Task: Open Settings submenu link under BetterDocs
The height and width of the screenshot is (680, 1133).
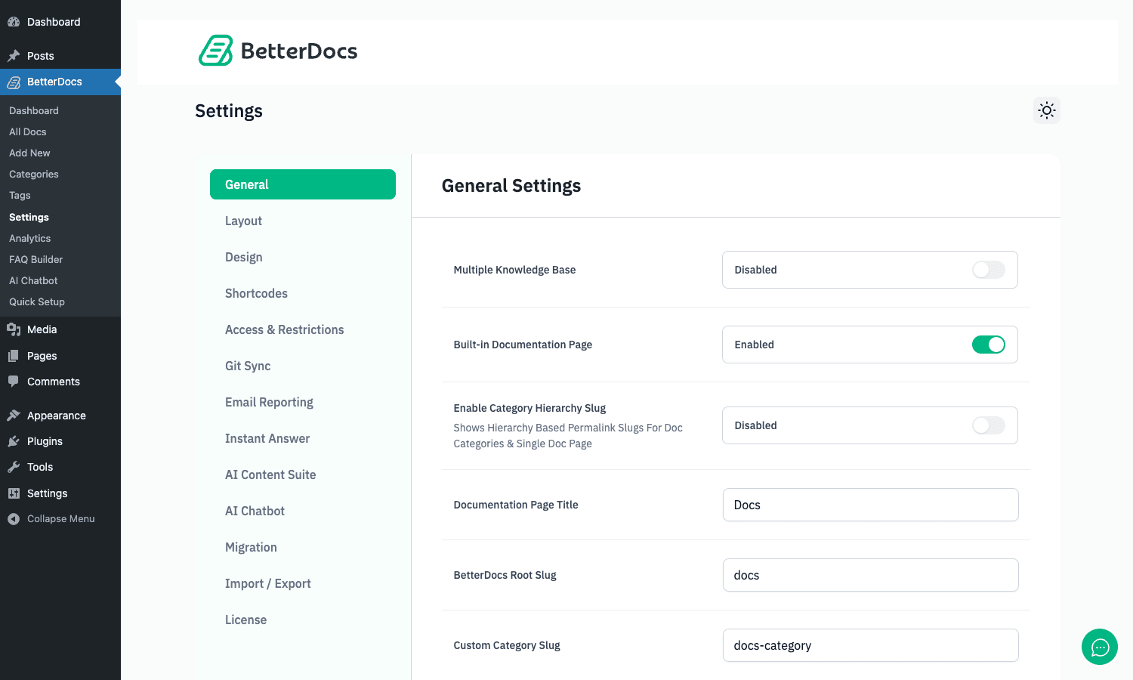Action: click(29, 217)
